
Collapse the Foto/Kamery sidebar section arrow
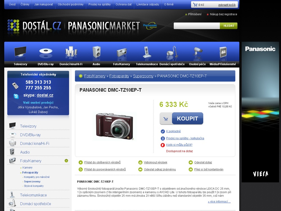66,161
